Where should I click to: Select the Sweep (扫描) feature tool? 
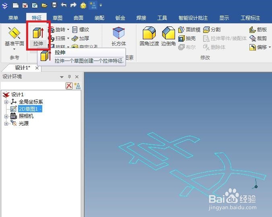click(x=58, y=38)
